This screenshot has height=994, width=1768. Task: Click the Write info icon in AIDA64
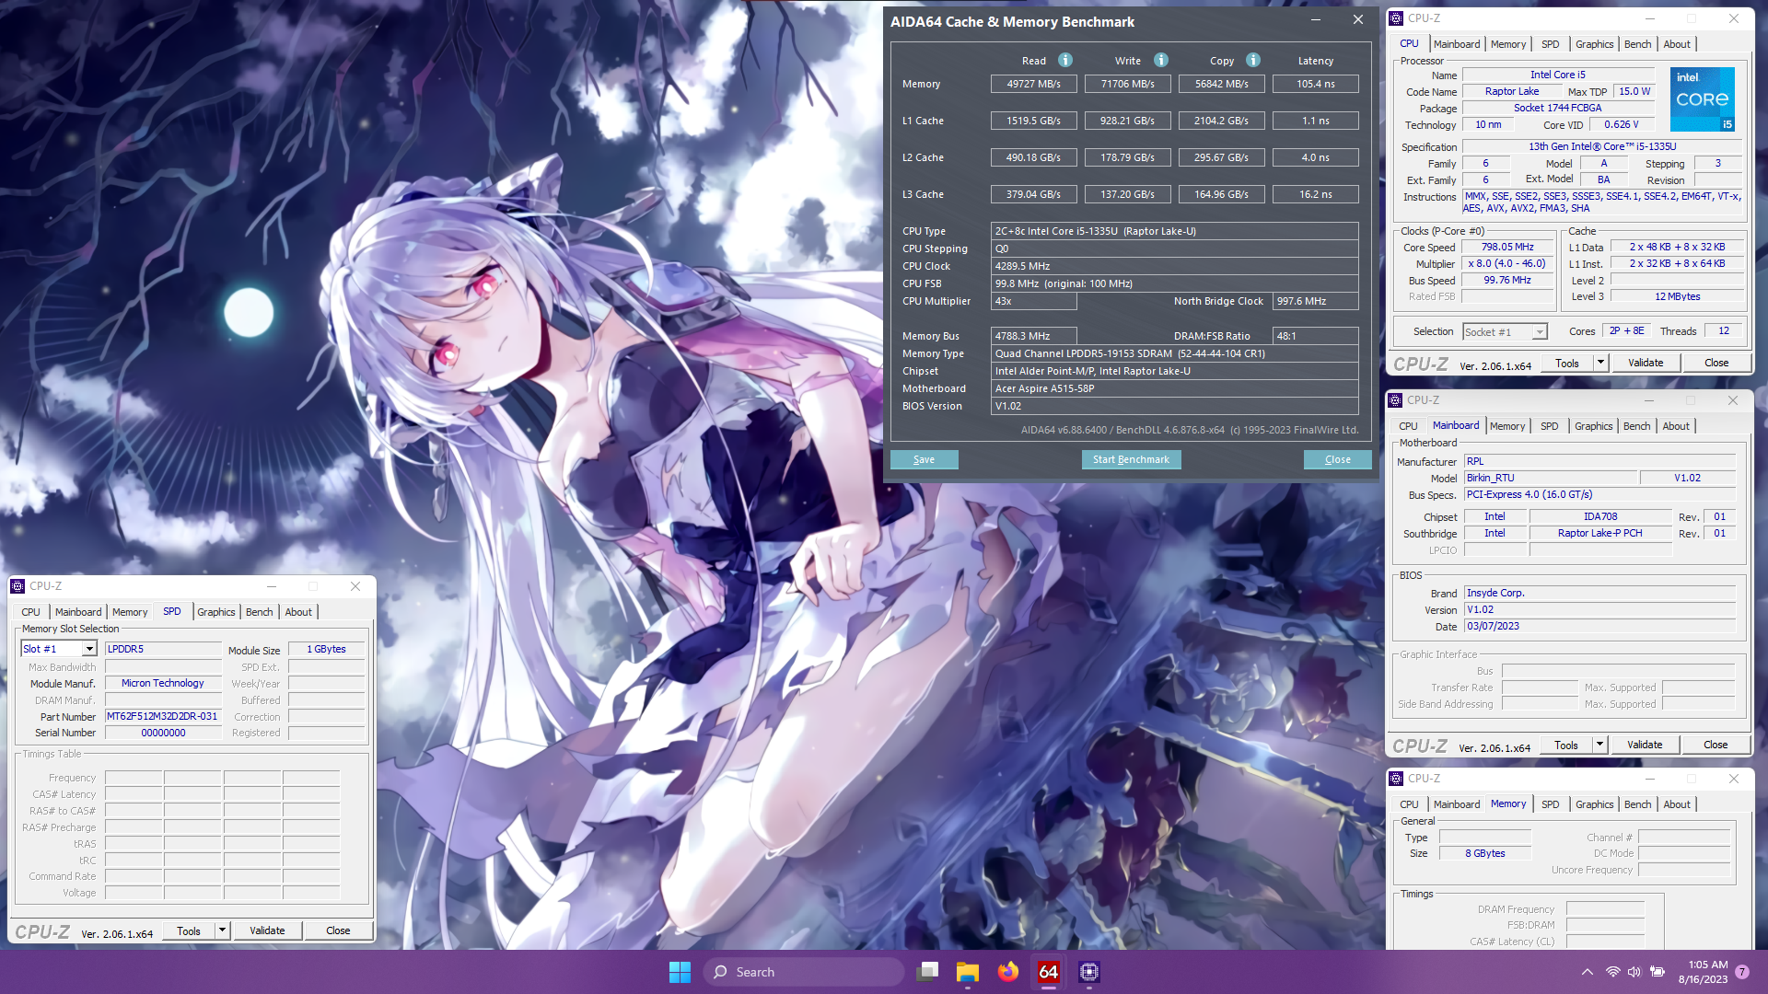1161,60
